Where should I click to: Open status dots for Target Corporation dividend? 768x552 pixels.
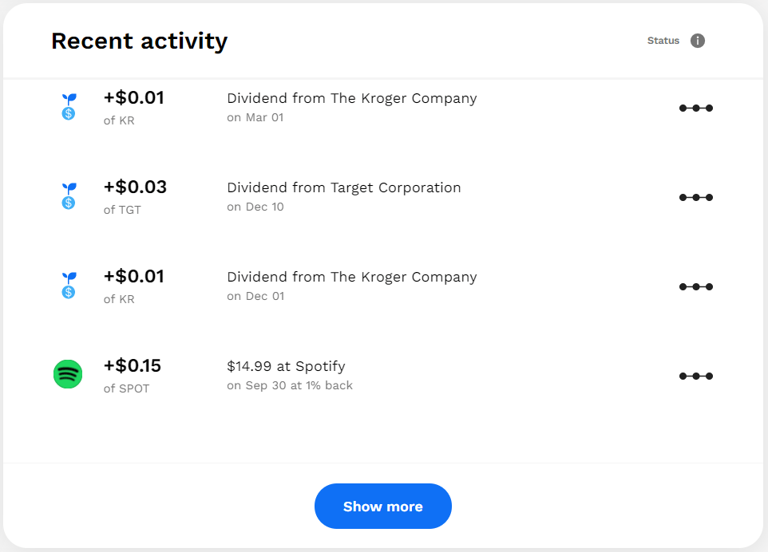click(x=695, y=197)
